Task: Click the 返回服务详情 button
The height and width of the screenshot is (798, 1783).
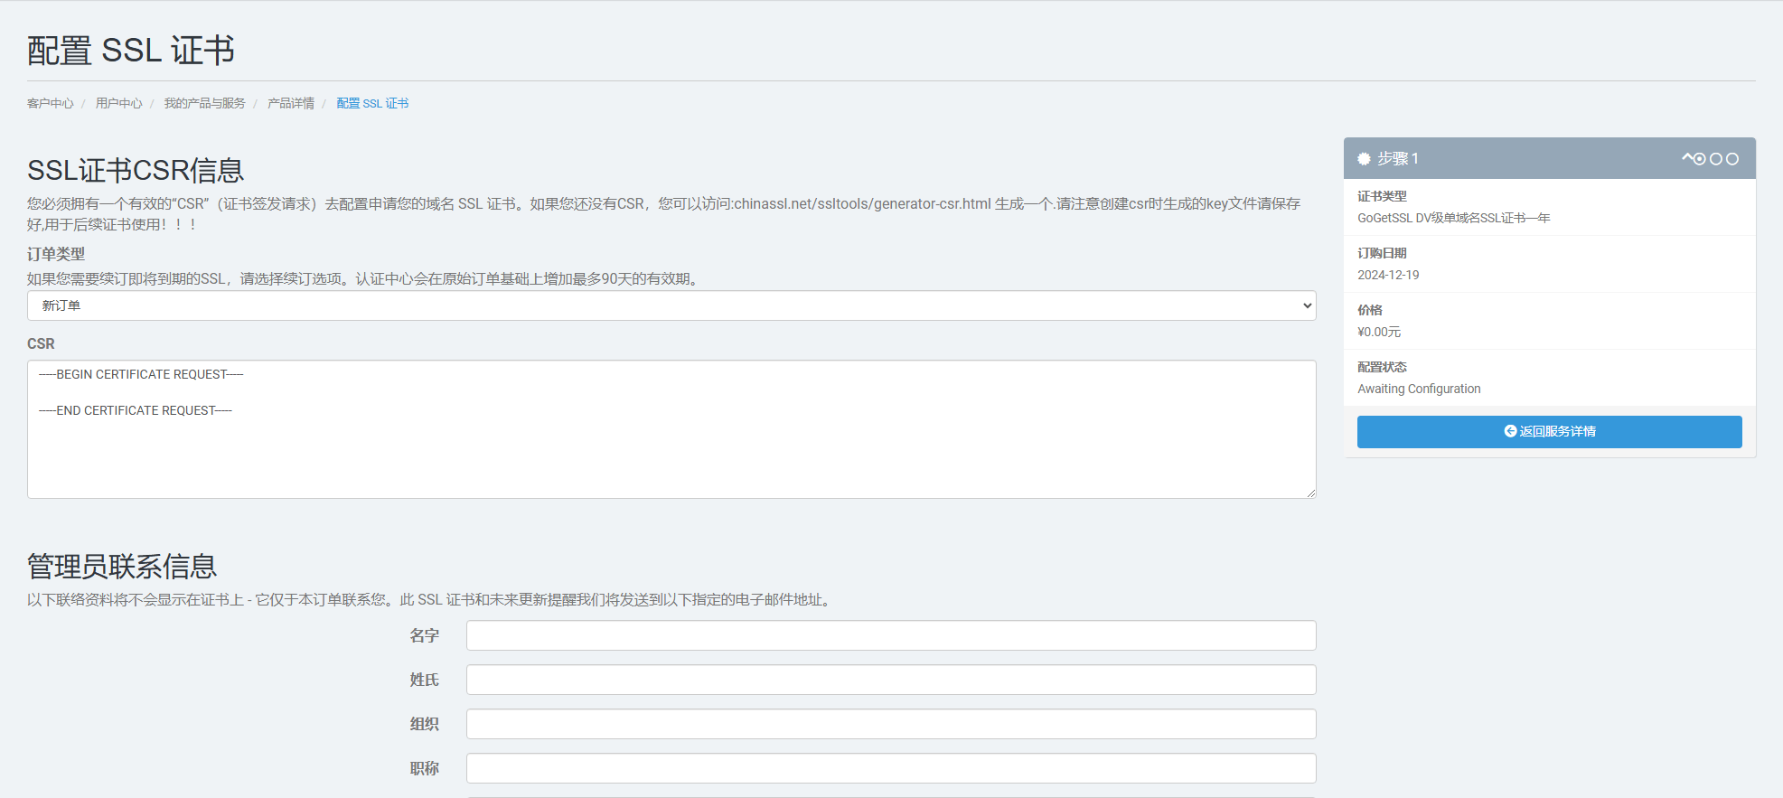Action: tap(1549, 432)
